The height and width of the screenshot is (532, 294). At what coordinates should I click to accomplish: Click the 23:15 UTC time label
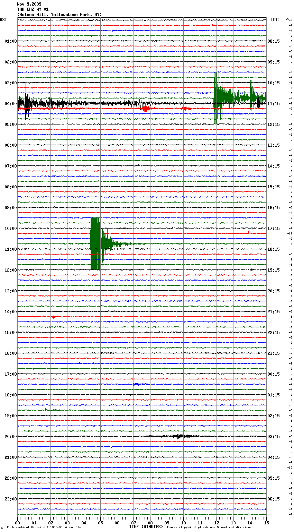click(x=274, y=353)
